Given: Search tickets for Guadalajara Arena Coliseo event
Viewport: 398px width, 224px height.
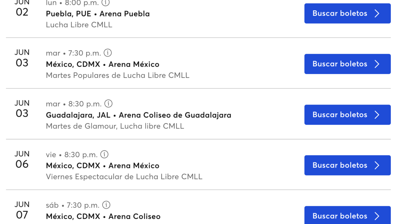Looking at the screenshot, I should (x=348, y=114).
